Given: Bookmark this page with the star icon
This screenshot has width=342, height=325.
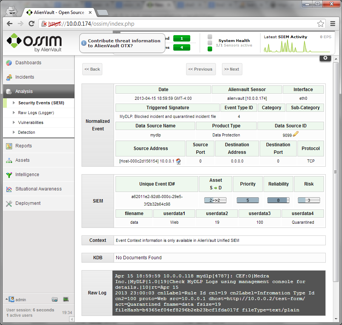Looking at the screenshot, I should [x=320, y=23].
